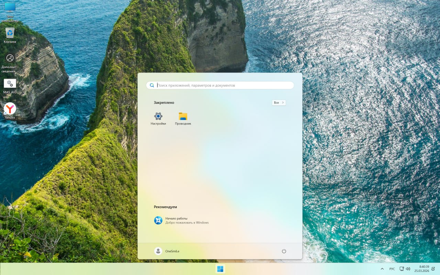Open the volume speaker tray icon
This screenshot has width=440, height=275.
(408, 269)
